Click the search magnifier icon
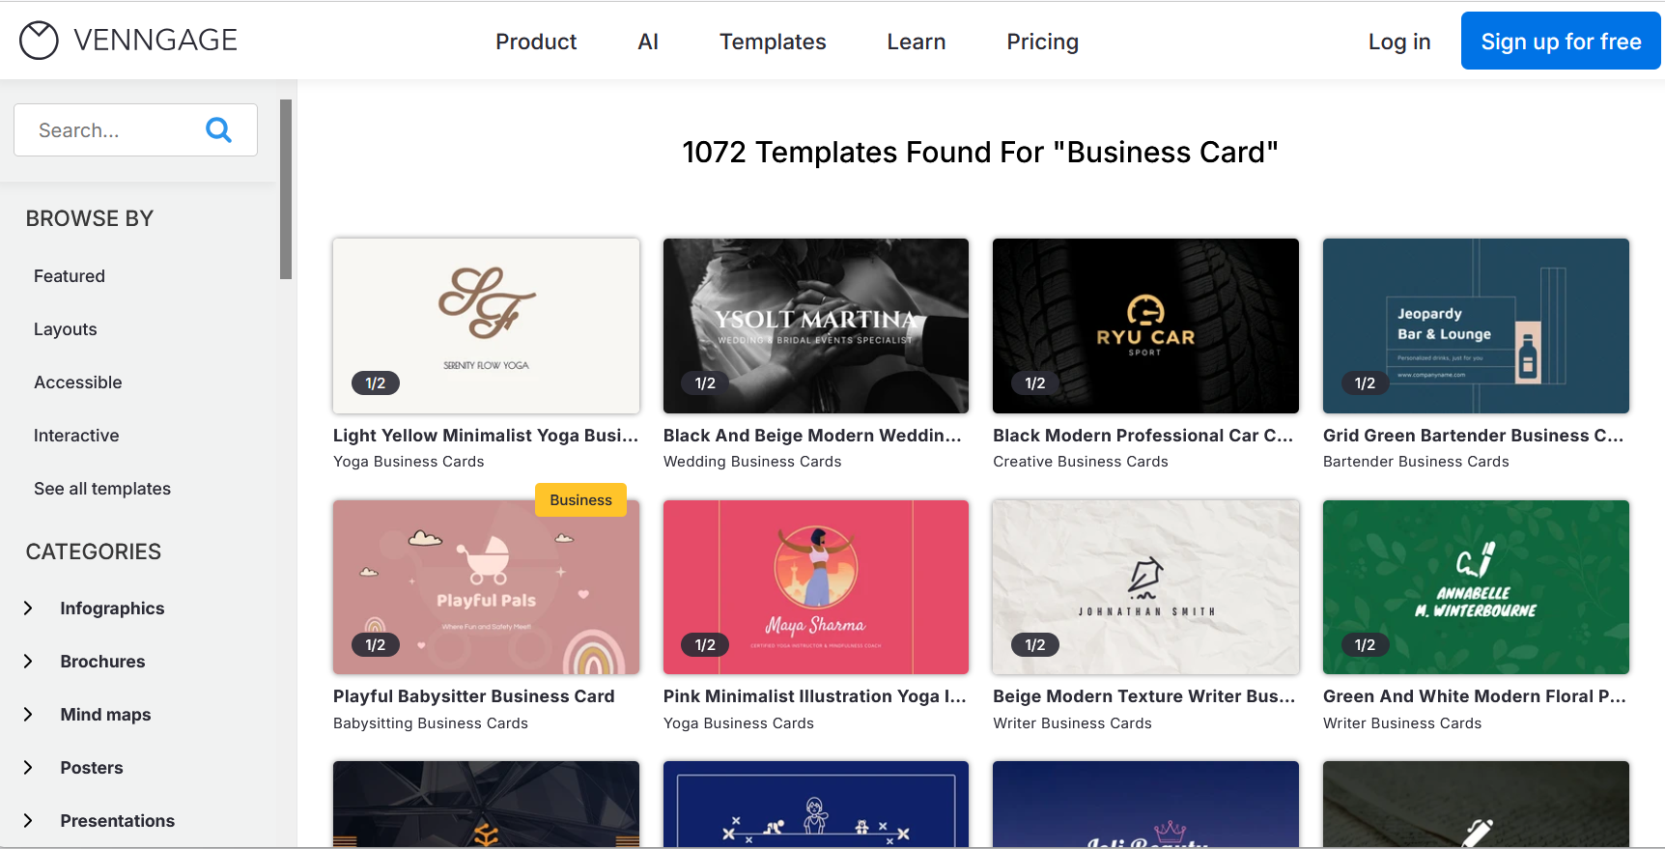The height and width of the screenshot is (849, 1665). (219, 129)
